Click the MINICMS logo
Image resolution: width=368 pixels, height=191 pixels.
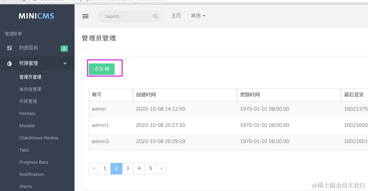coord(36,16)
